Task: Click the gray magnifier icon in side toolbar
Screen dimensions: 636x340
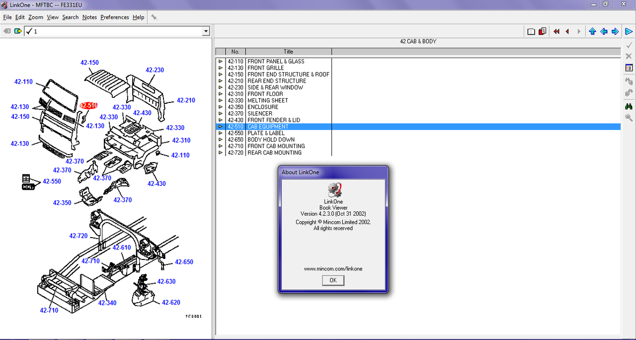Action: (x=629, y=118)
